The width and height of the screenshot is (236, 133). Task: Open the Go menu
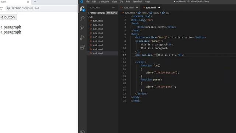click(x=121, y=1)
